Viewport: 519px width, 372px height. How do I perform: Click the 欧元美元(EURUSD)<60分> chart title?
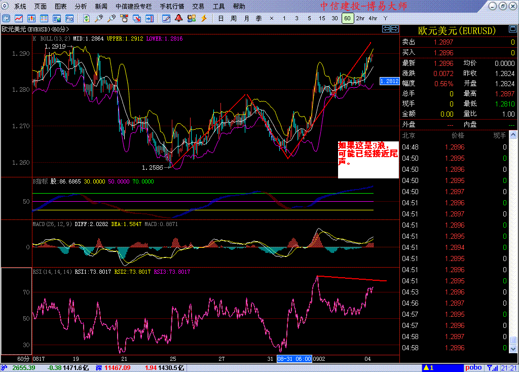click(x=35, y=29)
